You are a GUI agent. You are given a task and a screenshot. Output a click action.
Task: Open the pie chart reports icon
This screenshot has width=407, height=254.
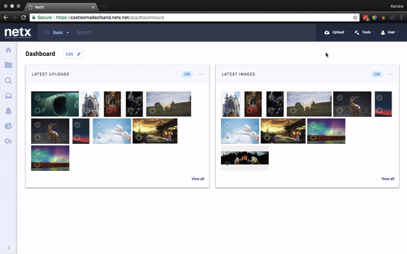point(8,126)
